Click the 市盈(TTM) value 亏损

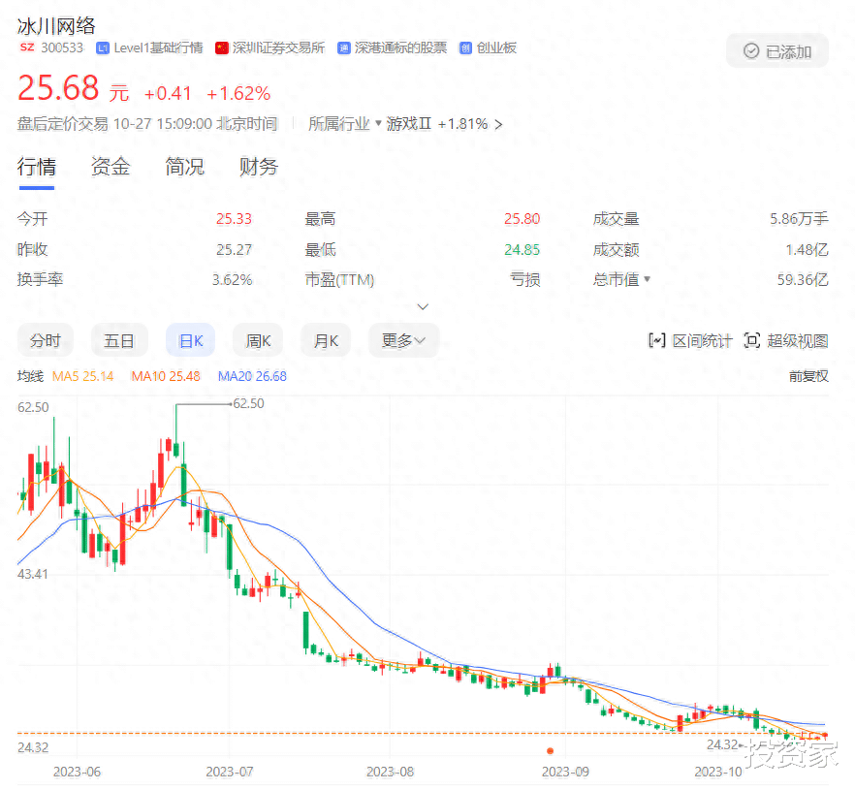pos(525,280)
